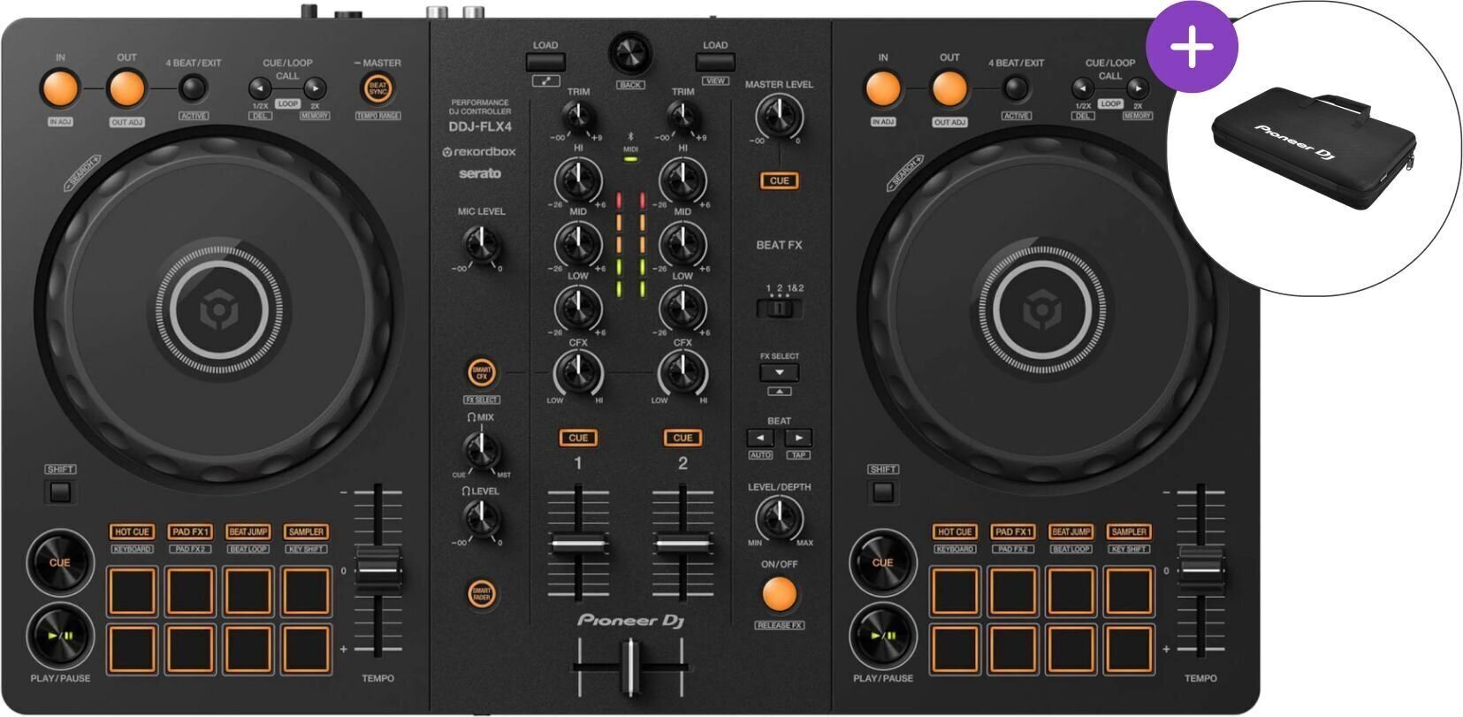Viewport: 1463px width, 717px height.
Task: Click channel 2 MID EQ knob
Action: [682, 244]
